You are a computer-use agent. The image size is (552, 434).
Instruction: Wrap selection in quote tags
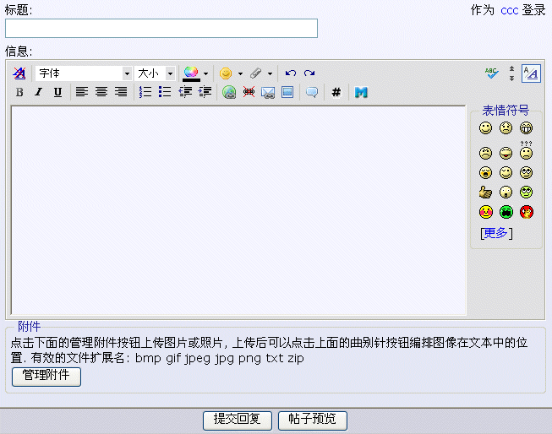tap(312, 92)
